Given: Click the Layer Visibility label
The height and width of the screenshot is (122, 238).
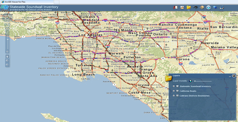Looking at the screenshot, I should coord(180,81).
